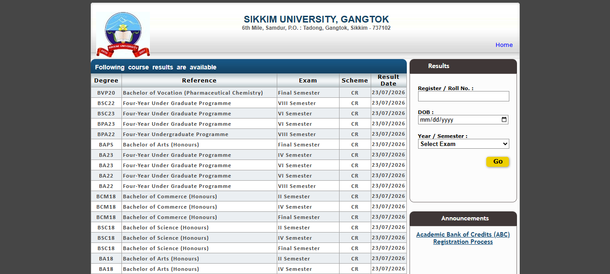Click the BAPS degree cell
The image size is (610, 274).
click(x=106, y=145)
